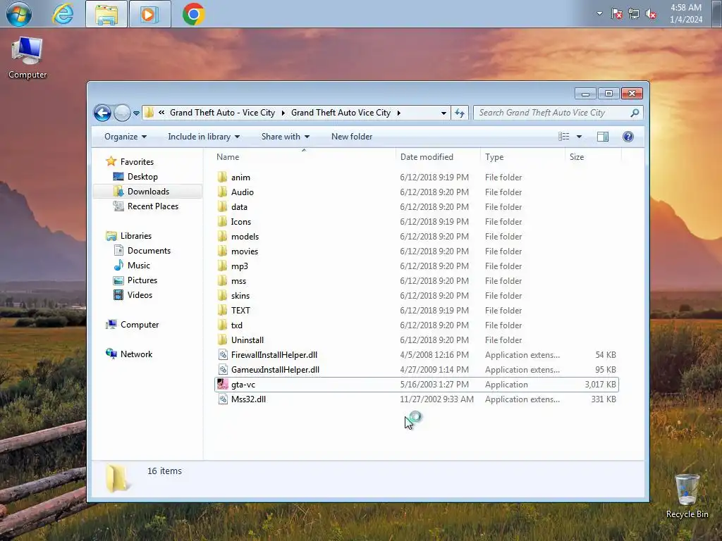Select the TEXT folder icon
This screenshot has width=722, height=541.
coord(222,310)
